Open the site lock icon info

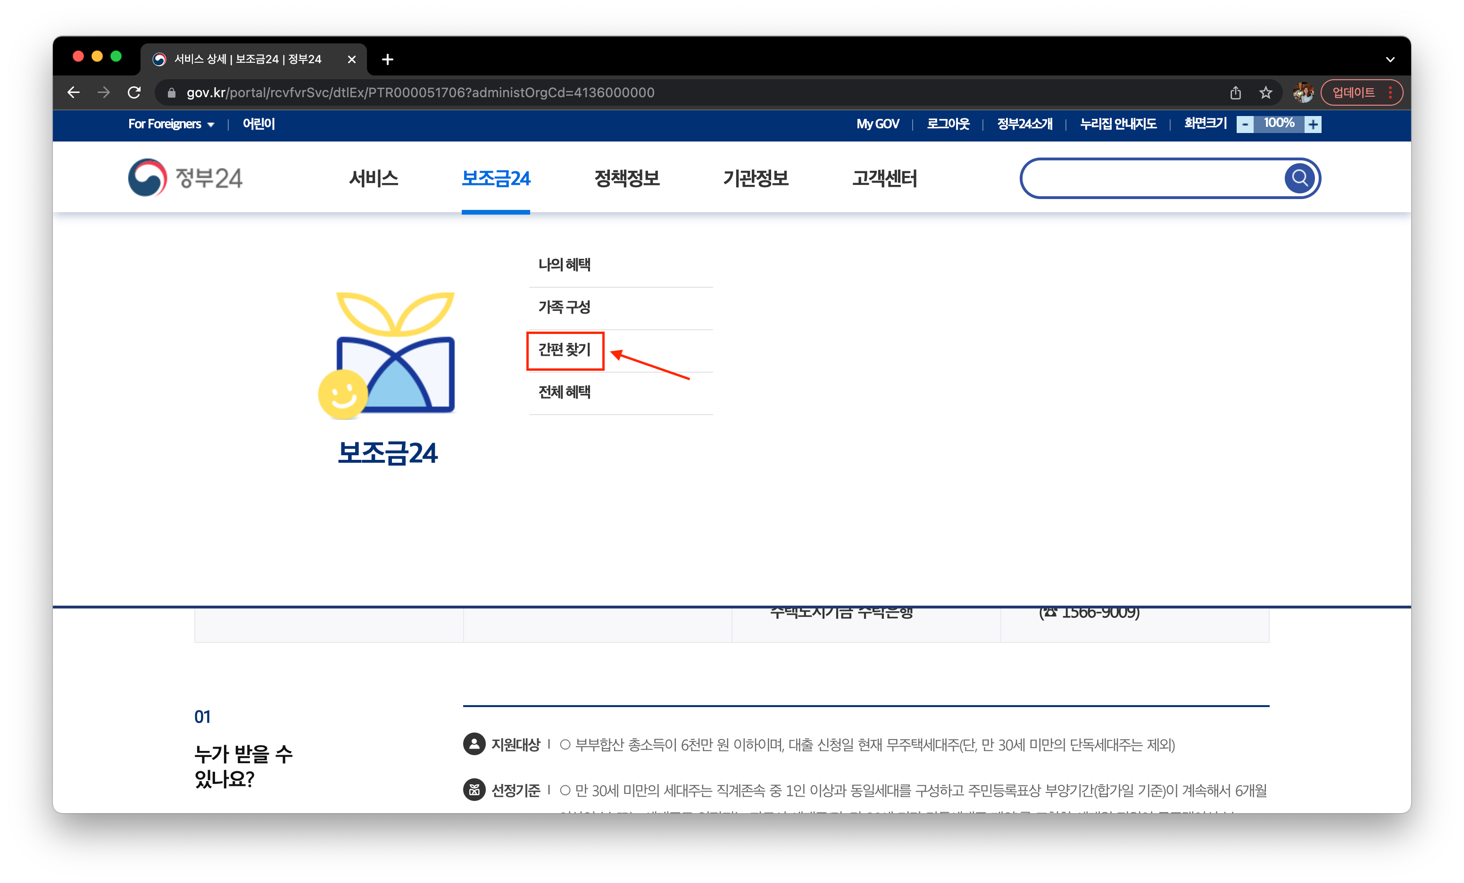(172, 93)
